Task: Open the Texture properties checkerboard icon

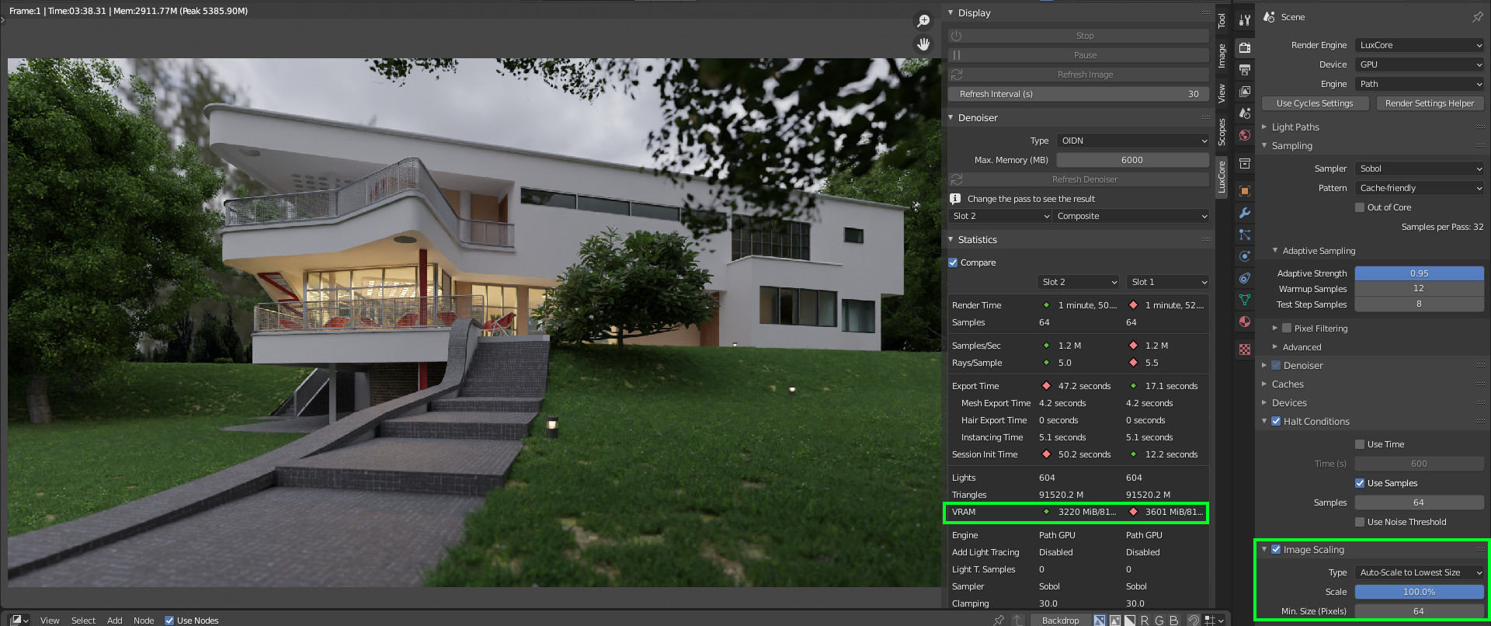Action: point(1245,350)
